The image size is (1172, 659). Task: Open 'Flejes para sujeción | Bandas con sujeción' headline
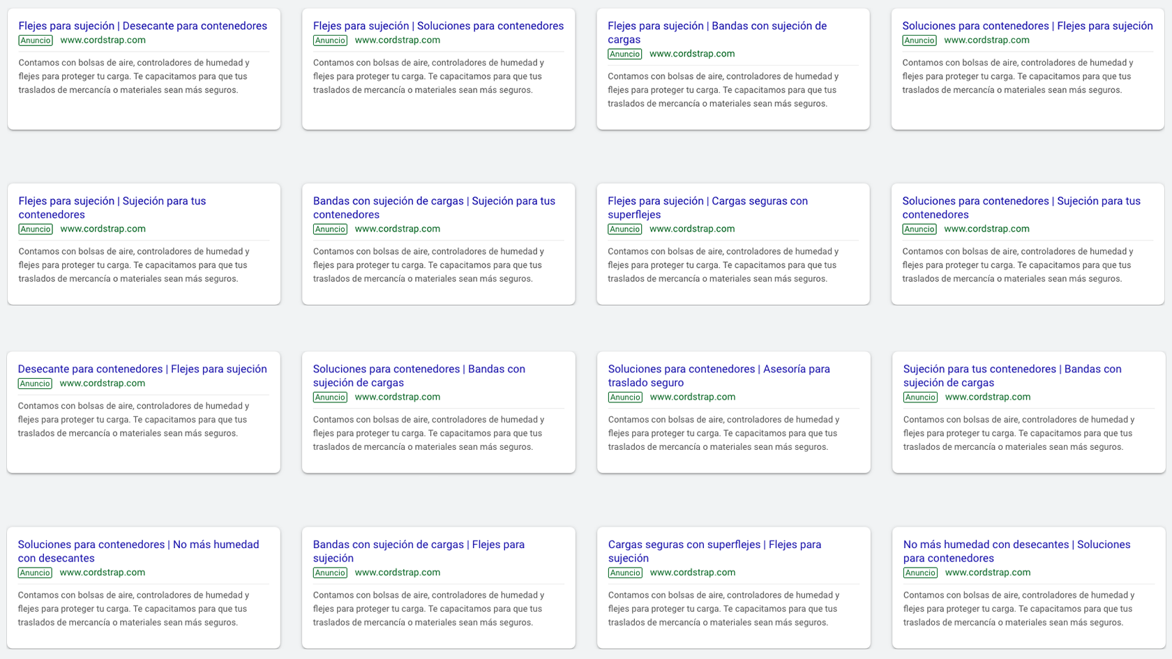pos(717,33)
